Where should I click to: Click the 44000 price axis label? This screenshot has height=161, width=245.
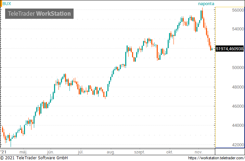[x=238, y=125]
